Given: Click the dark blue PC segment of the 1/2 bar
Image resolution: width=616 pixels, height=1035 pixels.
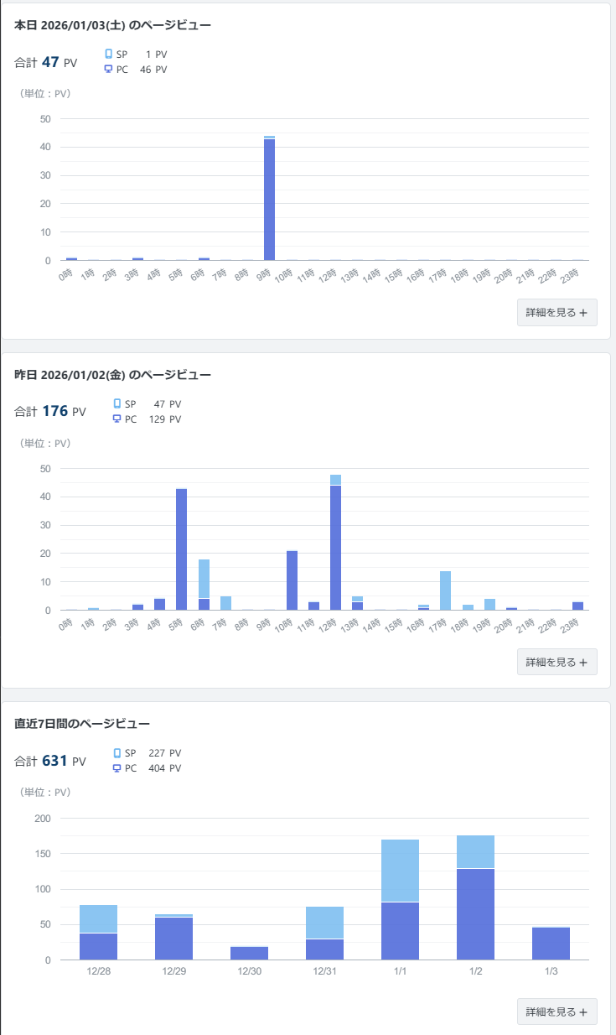Looking at the screenshot, I should tap(475, 914).
